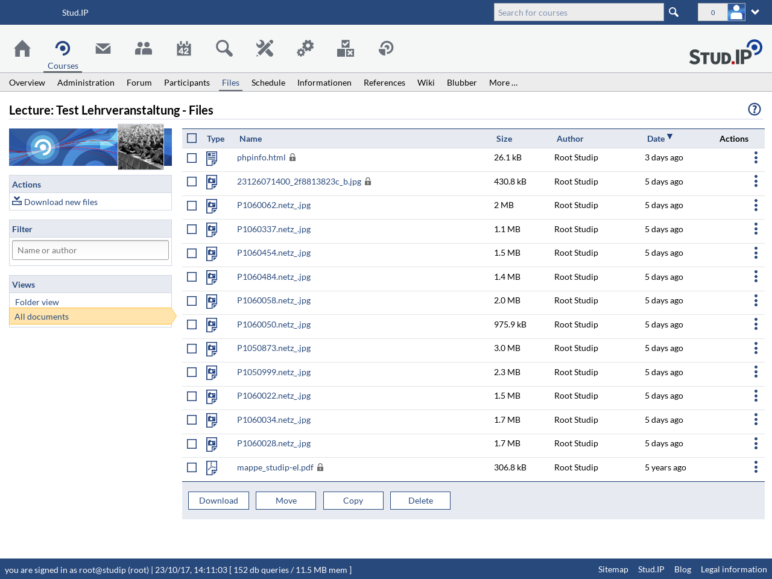Screen dimensions: 772x579
Task: Open Admin gears icon
Action: [305, 48]
